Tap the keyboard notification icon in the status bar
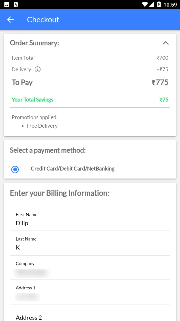180x321 pixels. pos(16,5)
